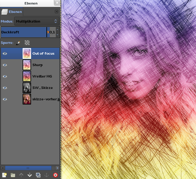Select Out of focus layer thumbnail
Screen dimensions: 196x179
27,53
